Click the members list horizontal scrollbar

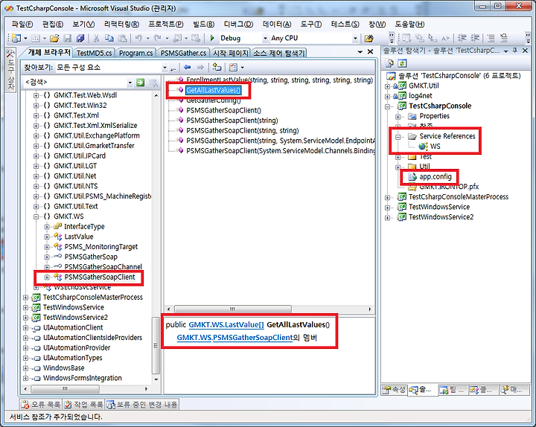233,309
